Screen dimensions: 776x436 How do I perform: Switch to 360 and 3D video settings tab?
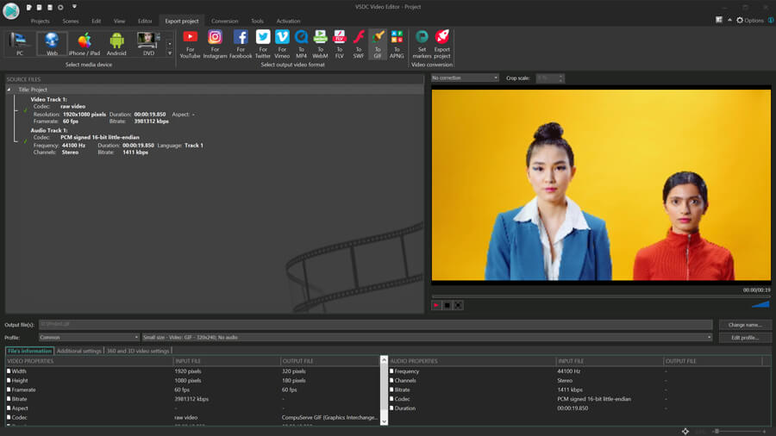pyautogui.click(x=138, y=351)
